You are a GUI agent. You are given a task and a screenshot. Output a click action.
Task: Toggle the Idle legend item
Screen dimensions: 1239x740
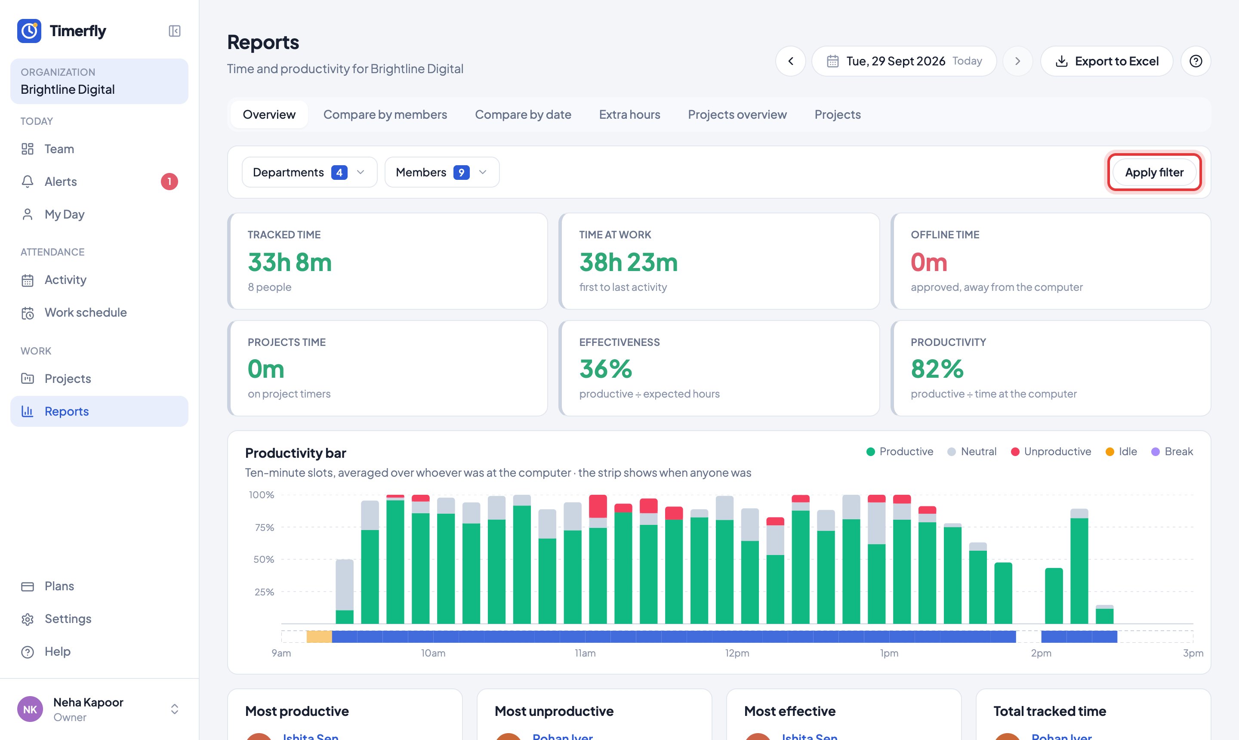[1121, 451]
